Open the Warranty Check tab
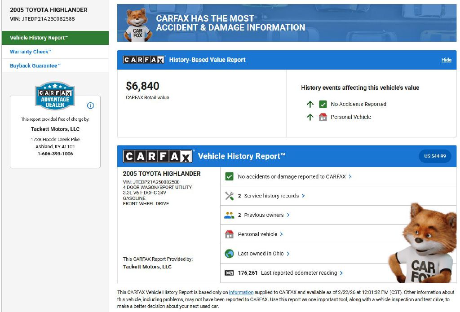This screenshot has width=460, height=312. click(31, 52)
